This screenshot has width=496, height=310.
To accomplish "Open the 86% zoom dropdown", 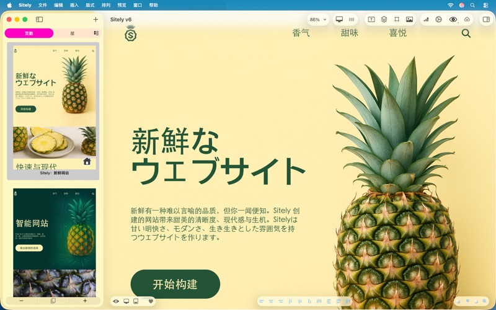I will click(x=318, y=20).
